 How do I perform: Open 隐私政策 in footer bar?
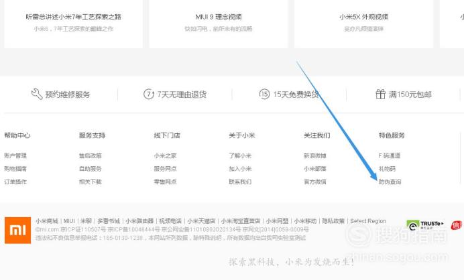(x=333, y=221)
